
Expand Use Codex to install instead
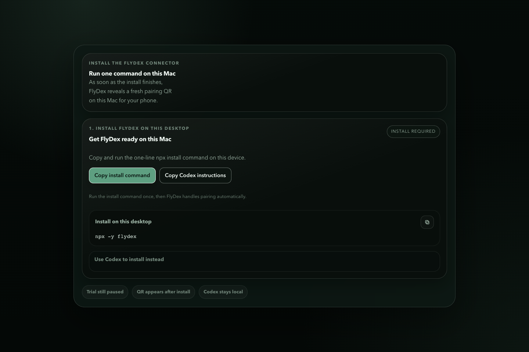point(264,261)
